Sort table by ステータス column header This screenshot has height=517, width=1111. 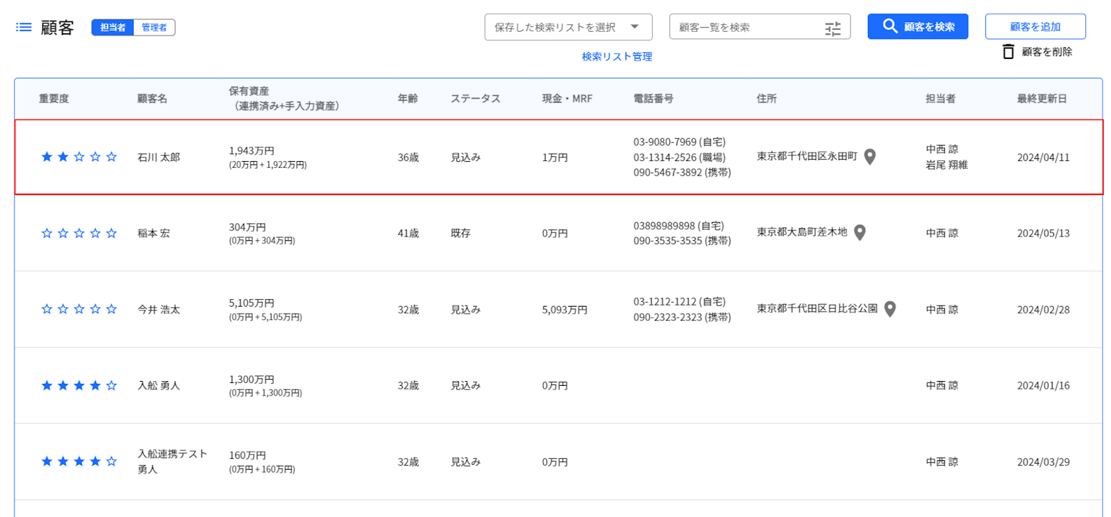pos(476,99)
